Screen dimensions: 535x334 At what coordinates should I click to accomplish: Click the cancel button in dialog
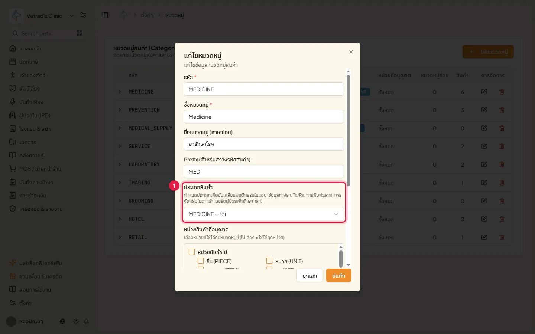(310, 276)
